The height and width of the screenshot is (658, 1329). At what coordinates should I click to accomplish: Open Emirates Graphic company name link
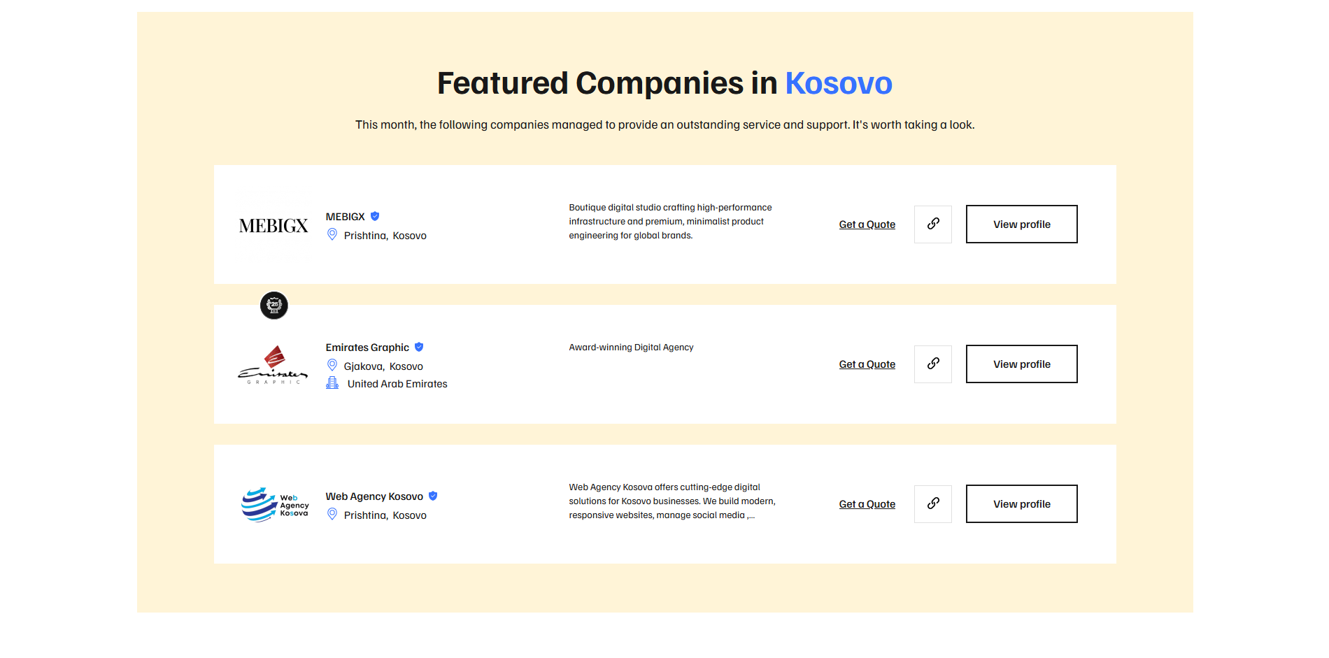pyautogui.click(x=367, y=348)
